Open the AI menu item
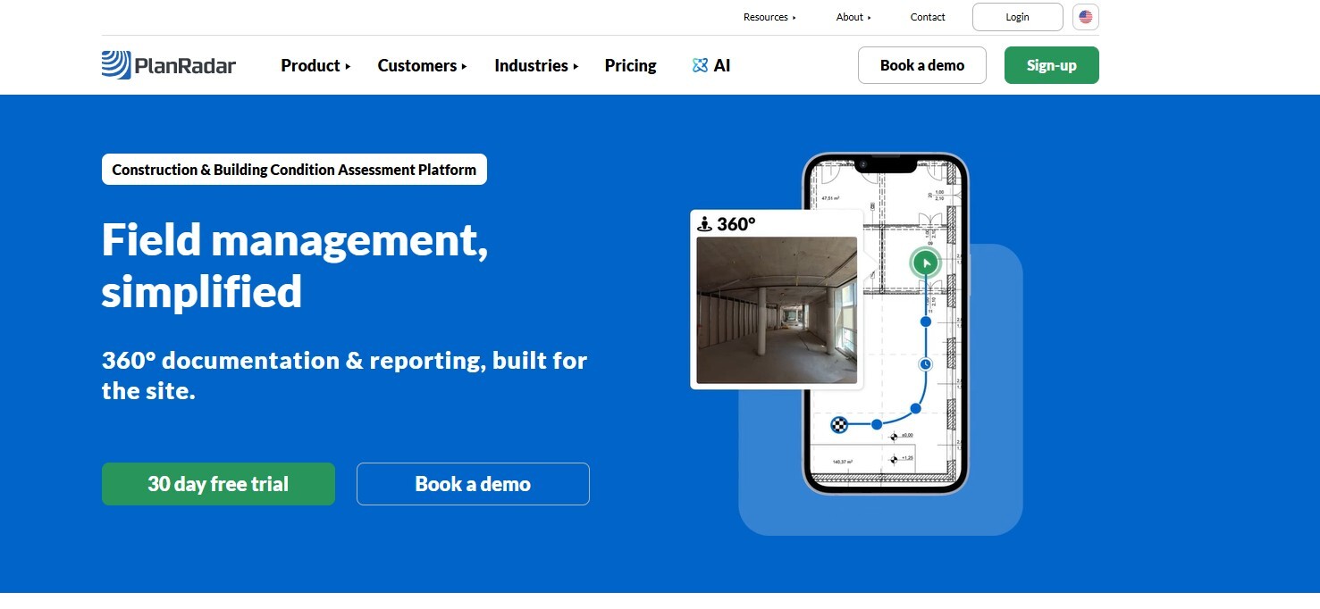 [711, 65]
